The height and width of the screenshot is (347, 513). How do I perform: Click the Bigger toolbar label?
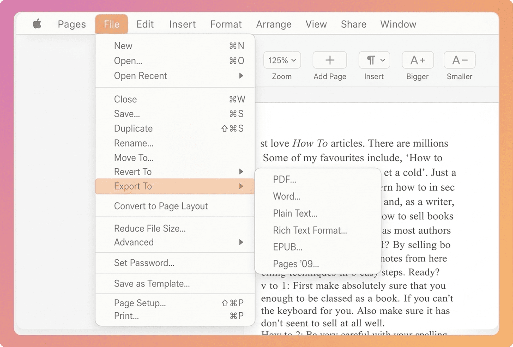point(417,76)
